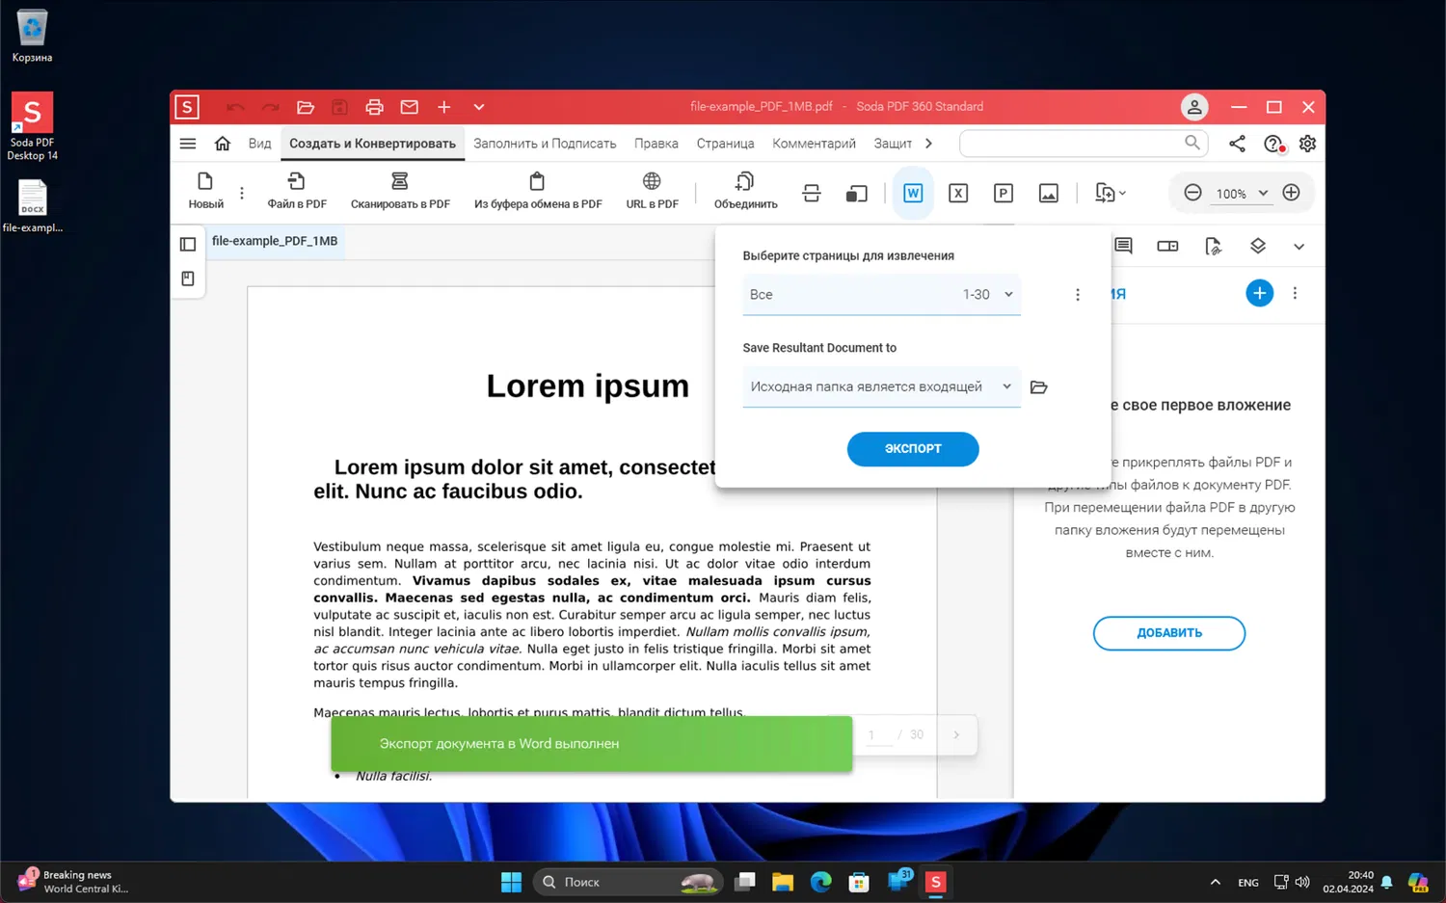Open the hamburger main menu

coord(188,144)
